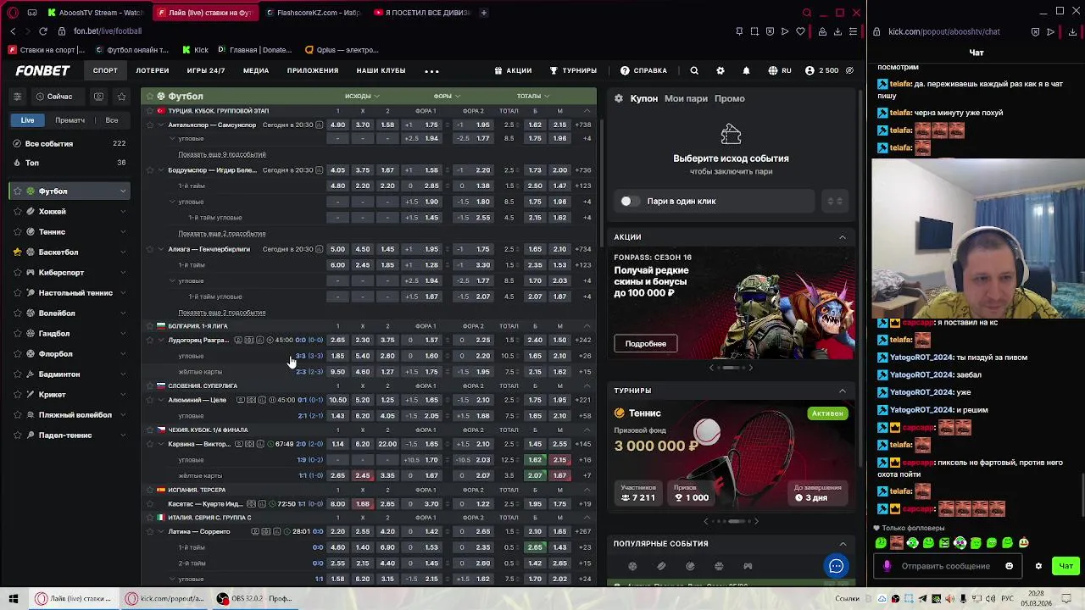Open the Исходы column dropdown
1085x610 pixels.
(362, 96)
